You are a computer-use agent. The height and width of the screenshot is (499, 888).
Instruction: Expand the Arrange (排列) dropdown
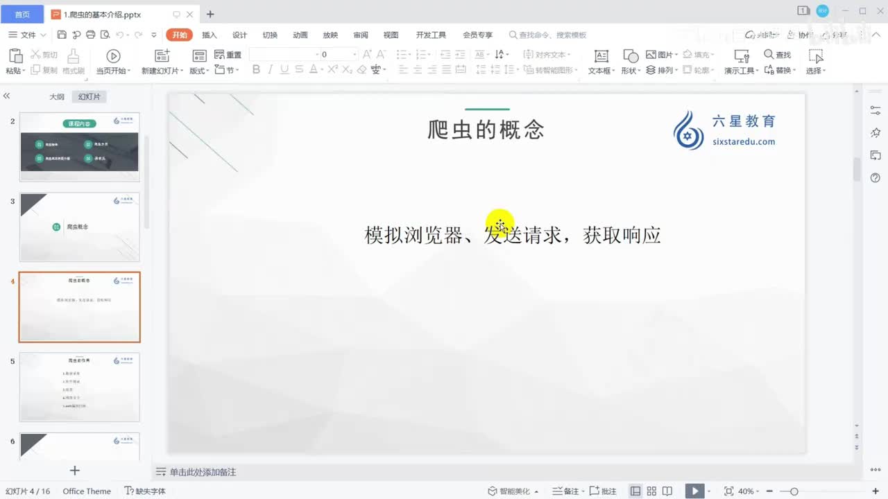[676, 70]
